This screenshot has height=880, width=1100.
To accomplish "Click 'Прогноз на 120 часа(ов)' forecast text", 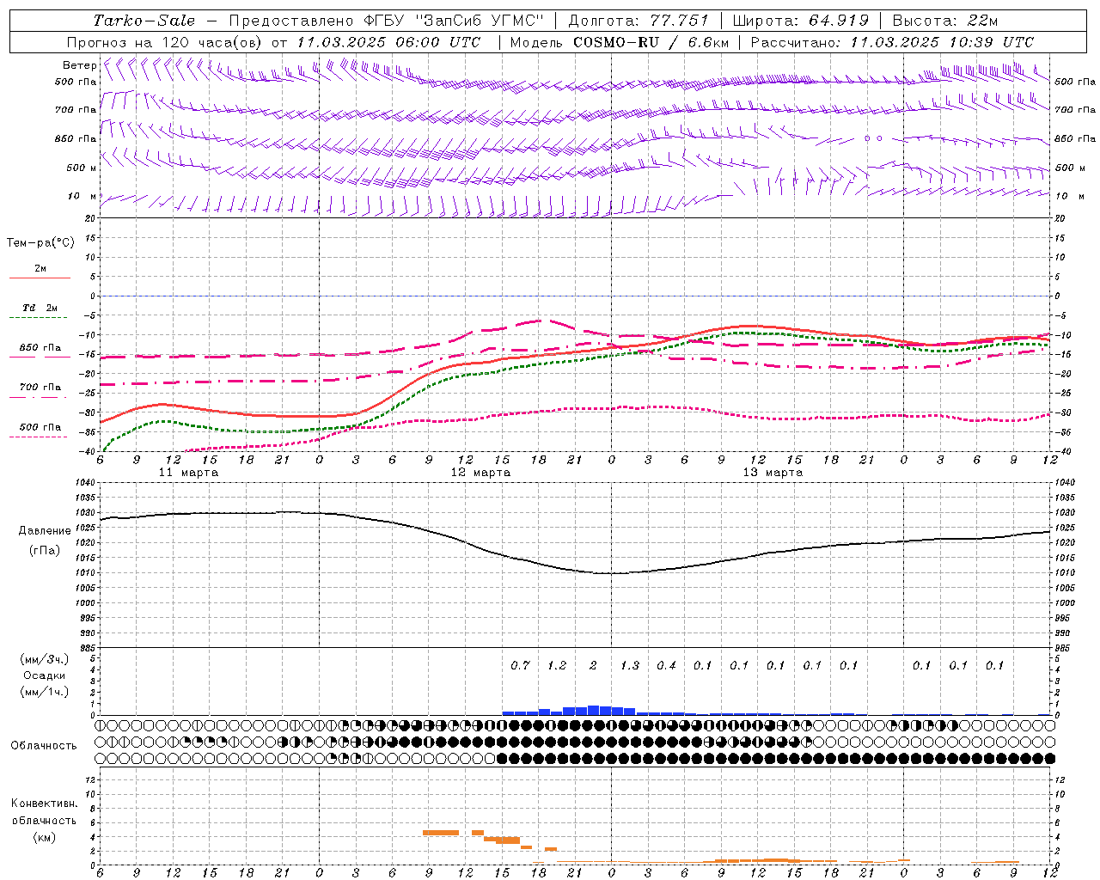I will (x=164, y=42).
